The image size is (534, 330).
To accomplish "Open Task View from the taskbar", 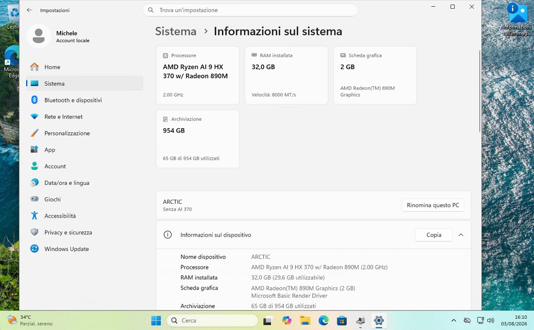I will [x=267, y=320].
